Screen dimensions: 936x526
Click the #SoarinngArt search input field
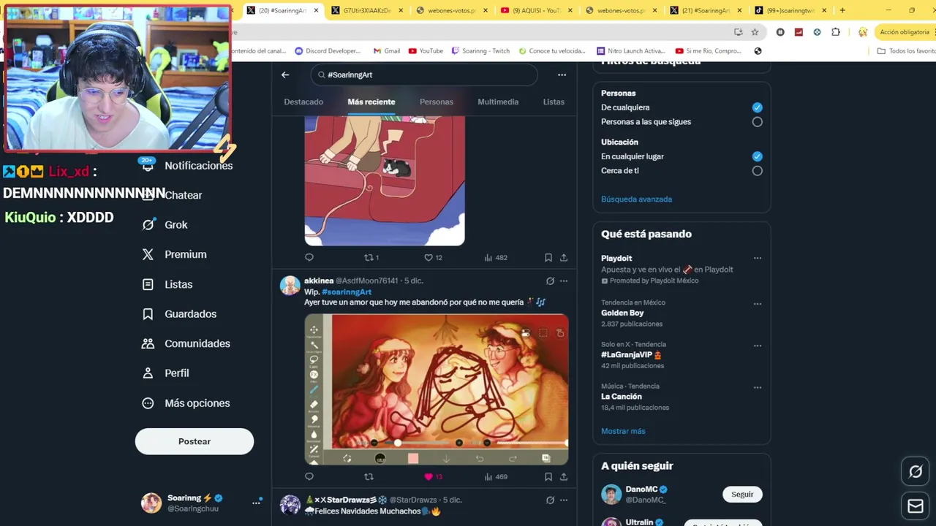click(424, 75)
